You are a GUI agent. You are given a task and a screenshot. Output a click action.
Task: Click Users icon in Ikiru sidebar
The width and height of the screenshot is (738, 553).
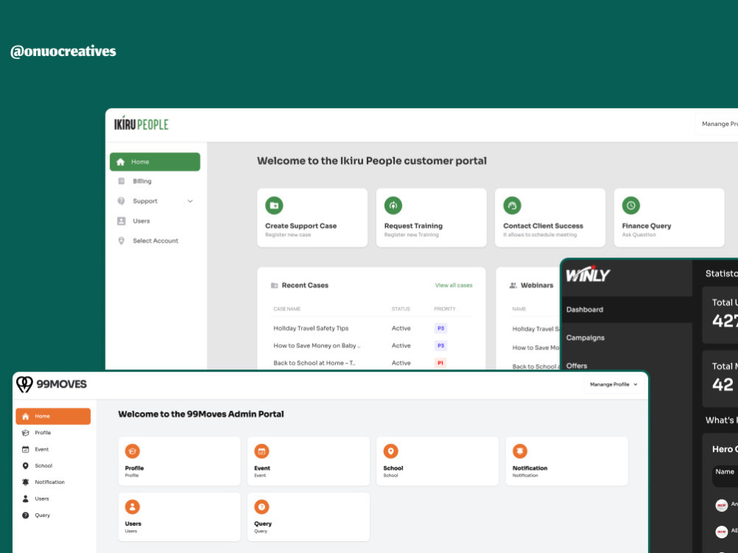121,221
